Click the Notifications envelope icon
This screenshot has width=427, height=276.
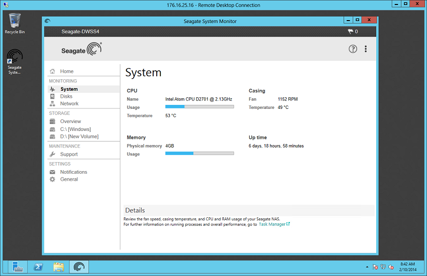click(x=52, y=172)
